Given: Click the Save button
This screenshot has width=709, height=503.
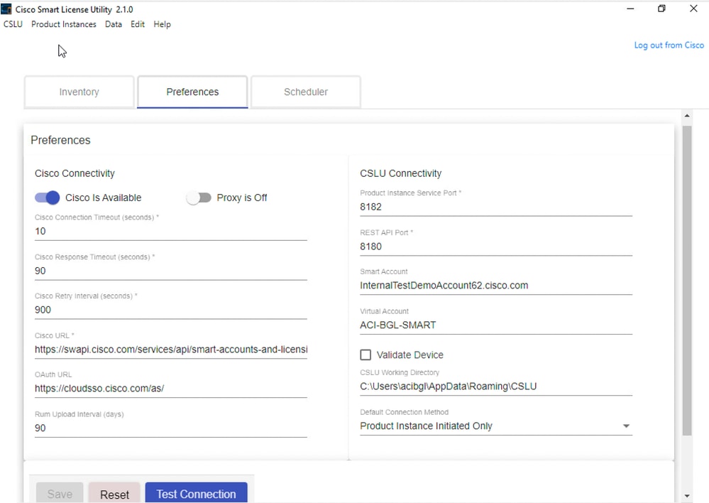Looking at the screenshot, I should coord(60,493).
